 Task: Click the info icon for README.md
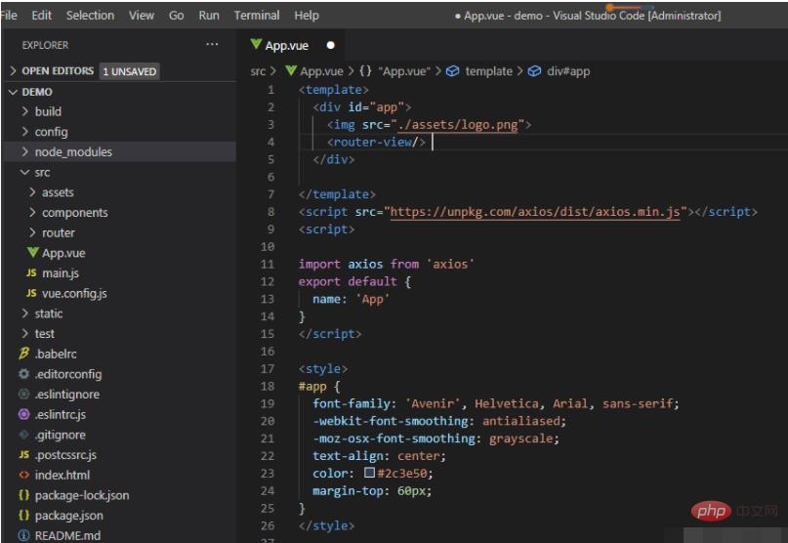[23, 535]
